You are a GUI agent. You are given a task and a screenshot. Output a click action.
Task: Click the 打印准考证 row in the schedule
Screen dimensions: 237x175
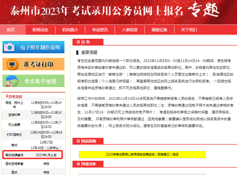[33, 134]
